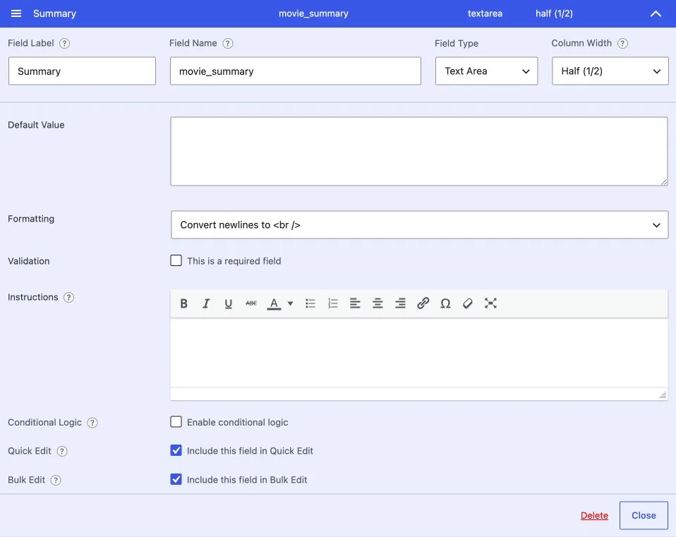Click the Field Name input

click(x=296, y=71)
